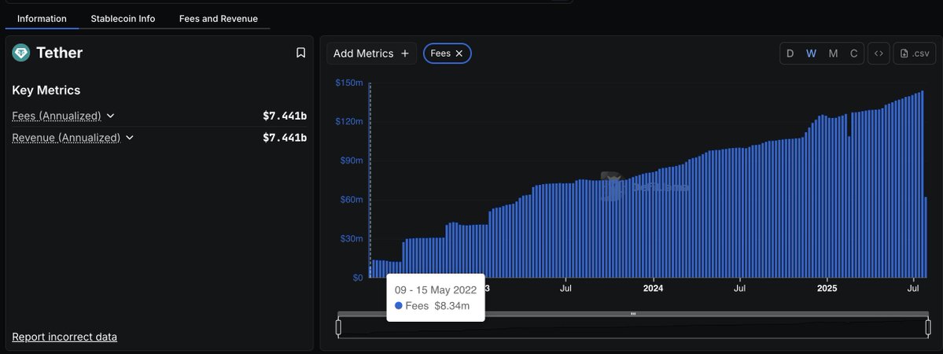Screen dimensions: 943x354
Task: Click the 2024 x-axis label
Action: click(653, 289)
